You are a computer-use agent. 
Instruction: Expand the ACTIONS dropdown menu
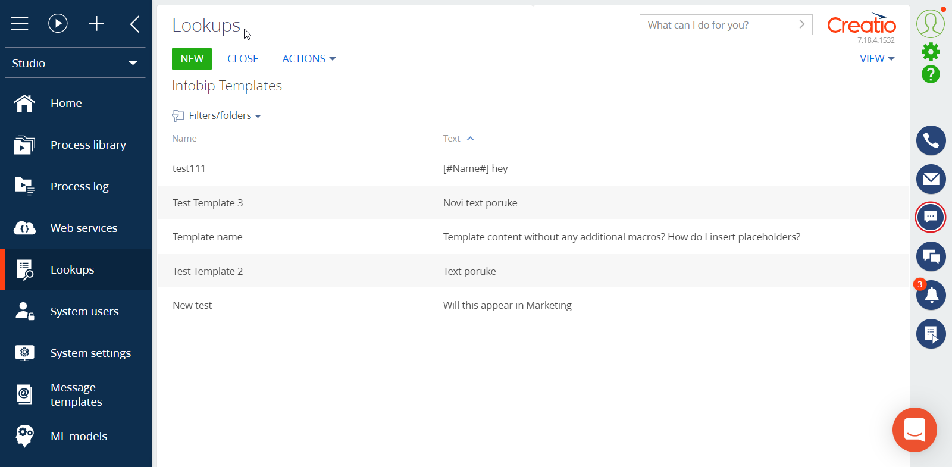[x=309, y=59]
